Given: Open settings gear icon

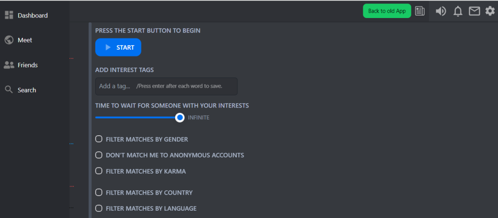Looking at the screenshot, I should pos(490,11).
